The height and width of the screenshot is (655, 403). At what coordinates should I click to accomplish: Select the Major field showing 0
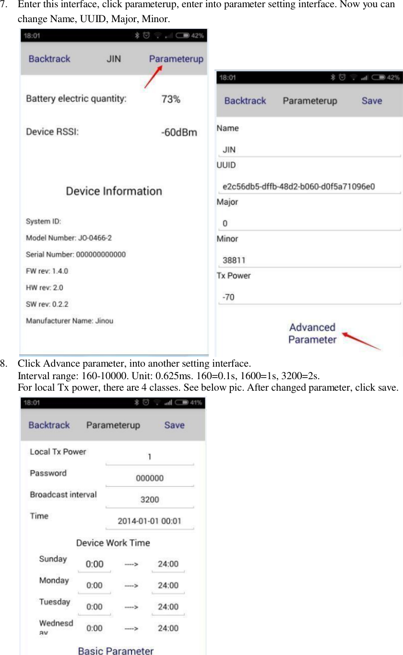[x=309, y=223]
